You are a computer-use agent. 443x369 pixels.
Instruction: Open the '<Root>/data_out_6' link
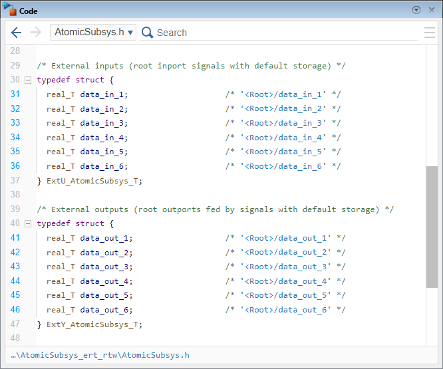pos(285,310)
